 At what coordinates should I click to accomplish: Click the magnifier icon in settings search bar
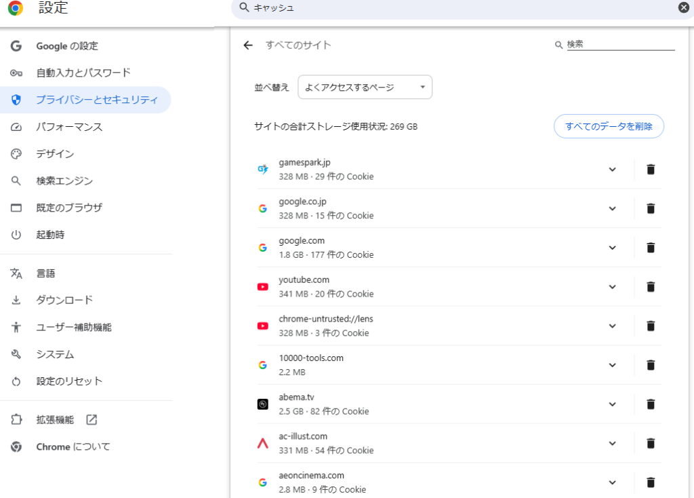point(244,7)
